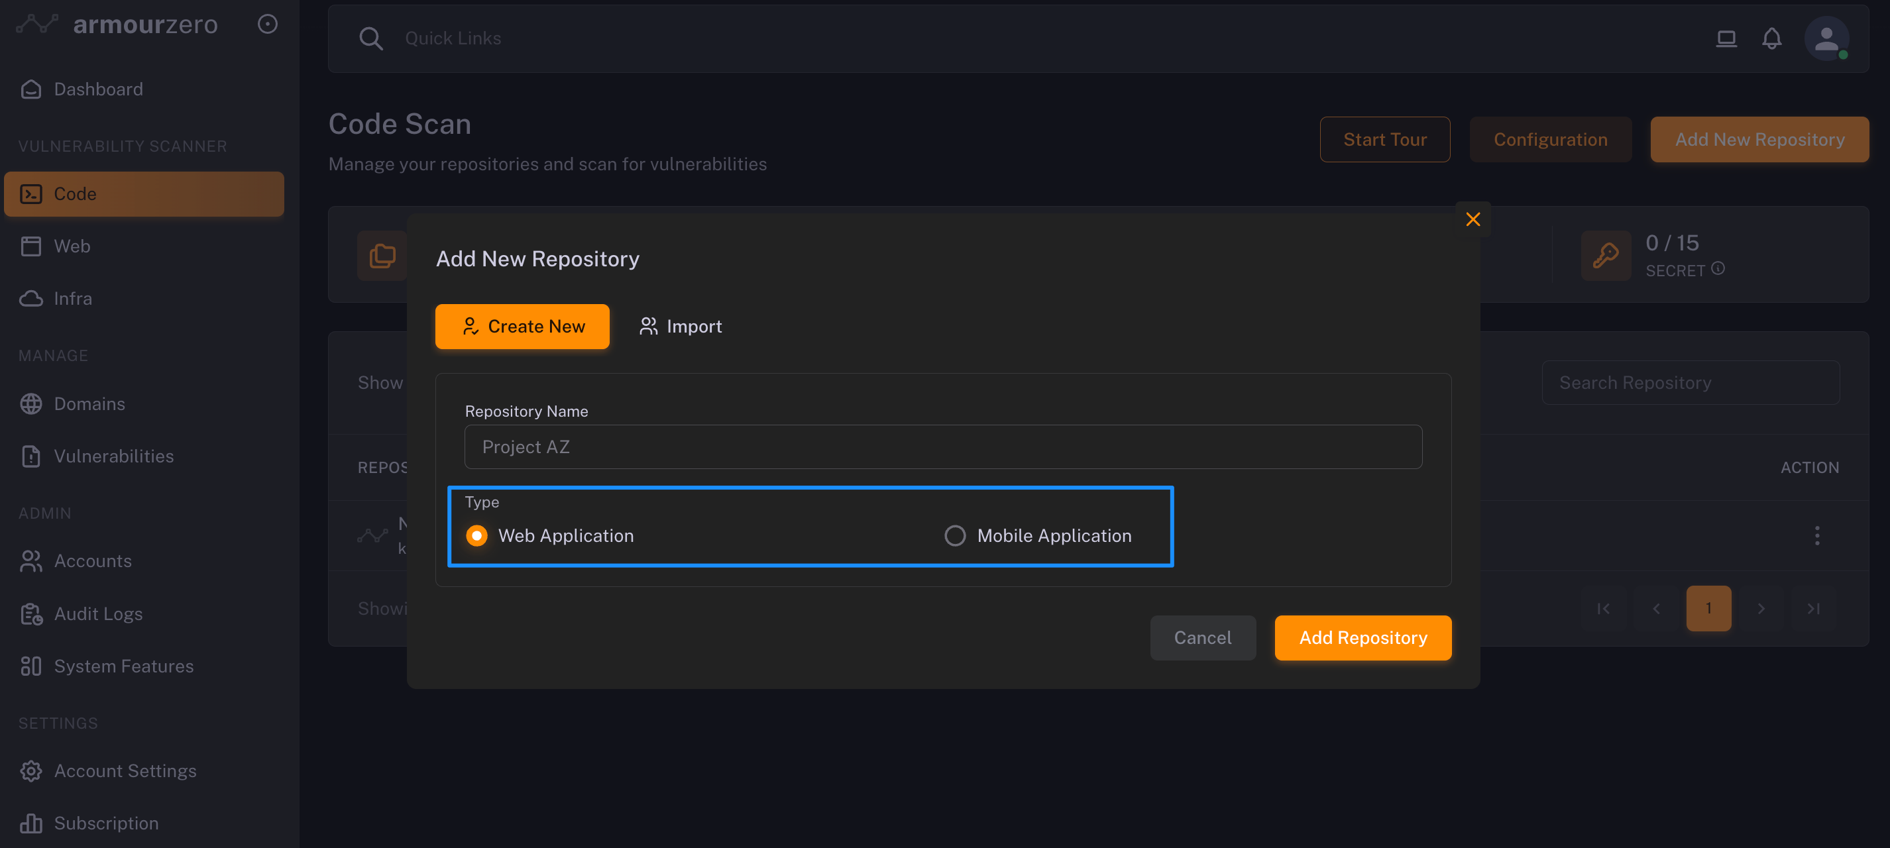The width and height of the screenshot is (1890, 848).
Task: Click the secret info icon
Action: pyautogui.click(x=1718, y=268)
